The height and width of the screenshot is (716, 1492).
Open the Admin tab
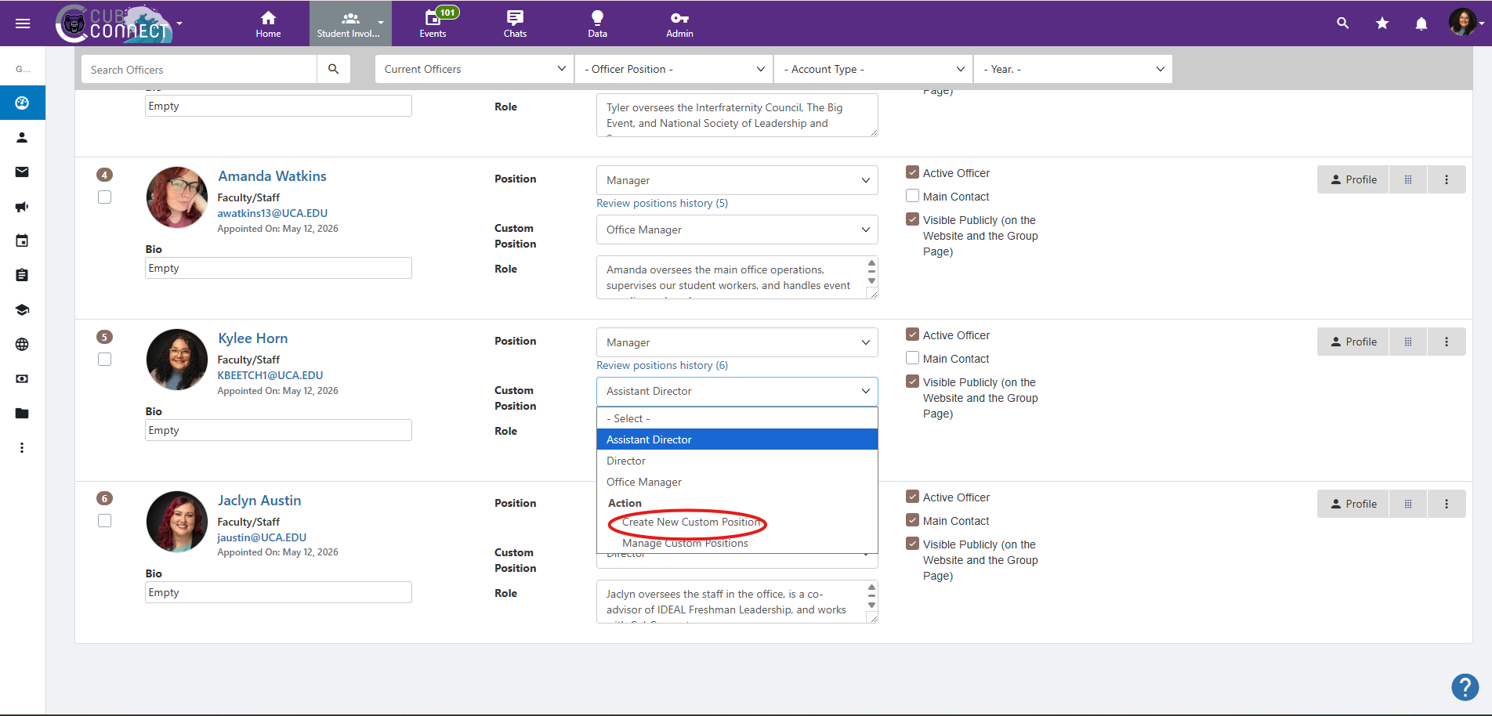[679, 24]
